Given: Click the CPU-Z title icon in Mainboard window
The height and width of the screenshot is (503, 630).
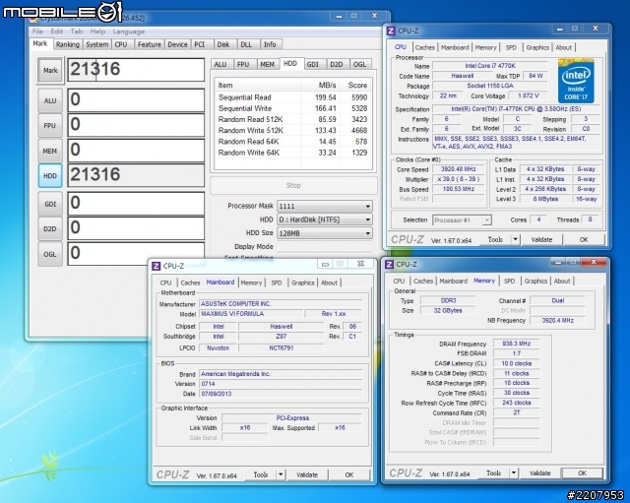Looking at the screenshot, I should tap(157, 266).
